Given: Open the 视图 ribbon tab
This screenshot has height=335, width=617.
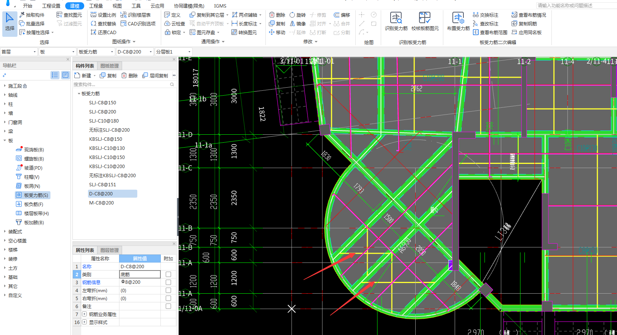Looking at the screenshot, I should pos(117,6).
